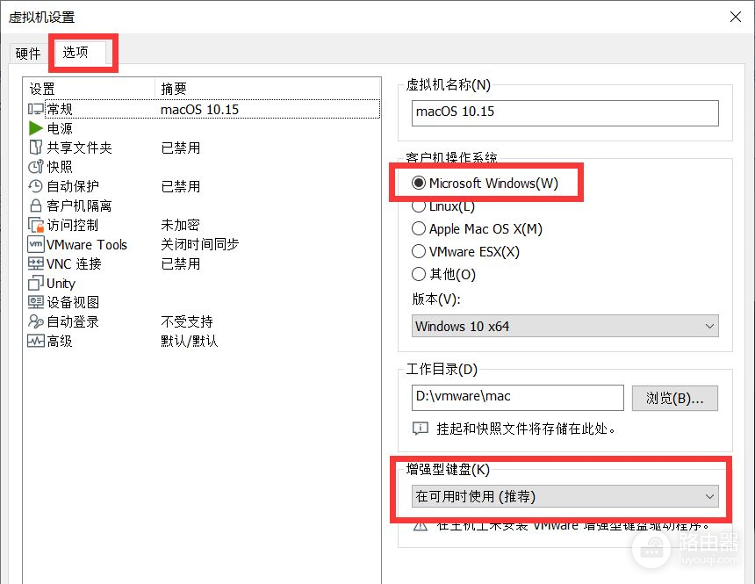
Task: Choose 其他(O) guest OS radio
Action: coord(419,274)
